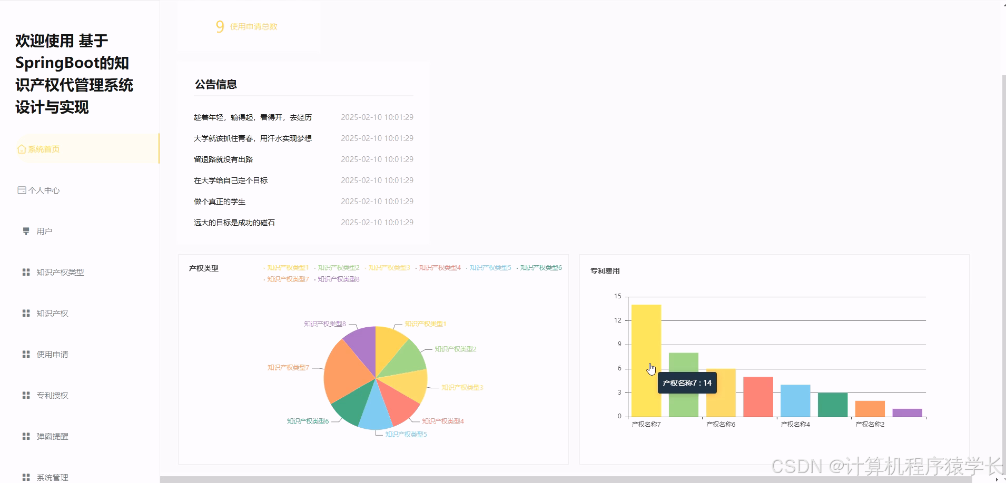Click the small purple bar in 专利费用 chart
The image size is (1006, 483).
[x=907, y=412]
